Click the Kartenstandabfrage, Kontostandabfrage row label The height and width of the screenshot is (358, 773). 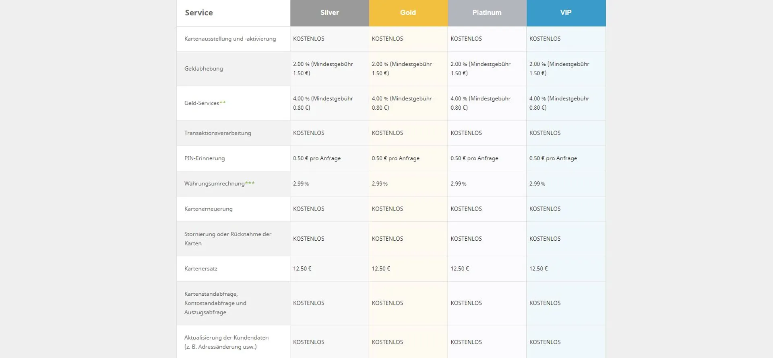point(215,303)
